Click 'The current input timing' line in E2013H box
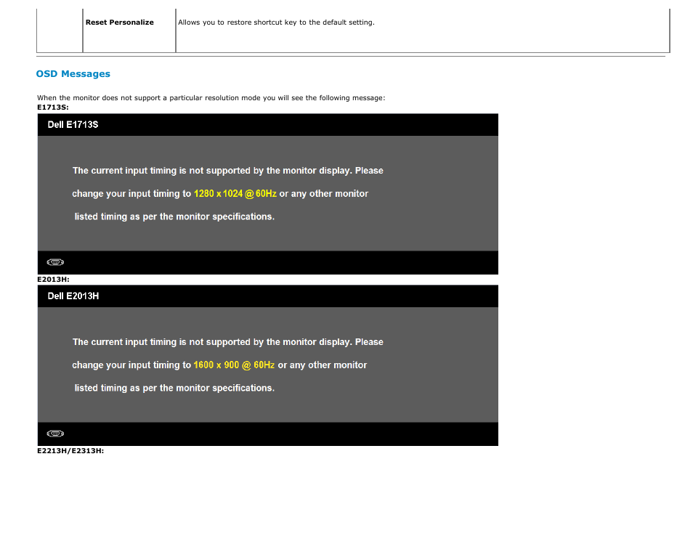This screenshot has width=693, height=536. pos(227,343)
